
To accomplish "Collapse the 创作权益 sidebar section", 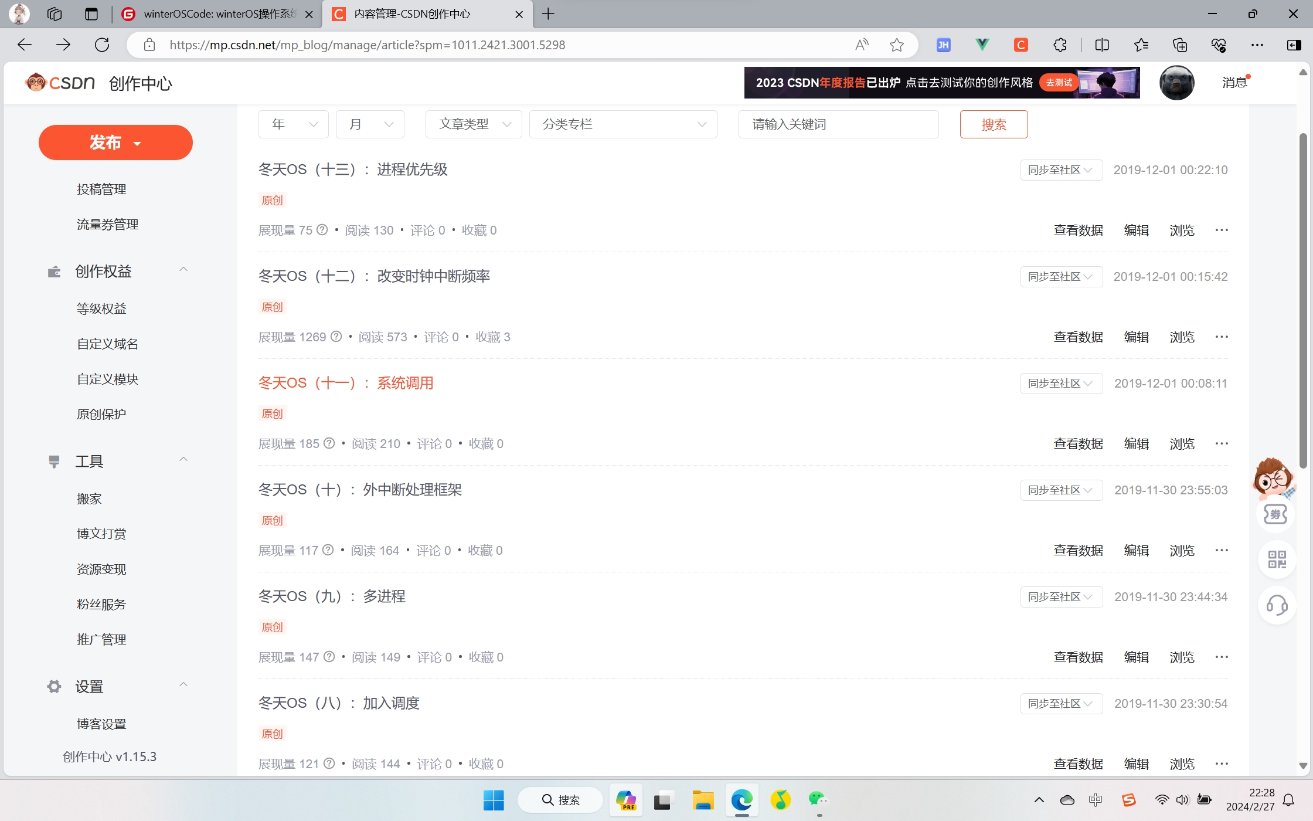I will [x=183, y=270].
